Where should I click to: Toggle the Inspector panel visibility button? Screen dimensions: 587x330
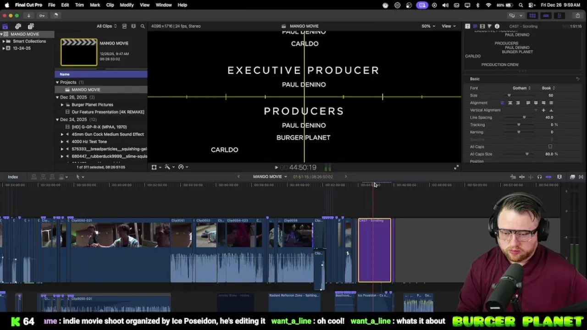pos(559,16)
